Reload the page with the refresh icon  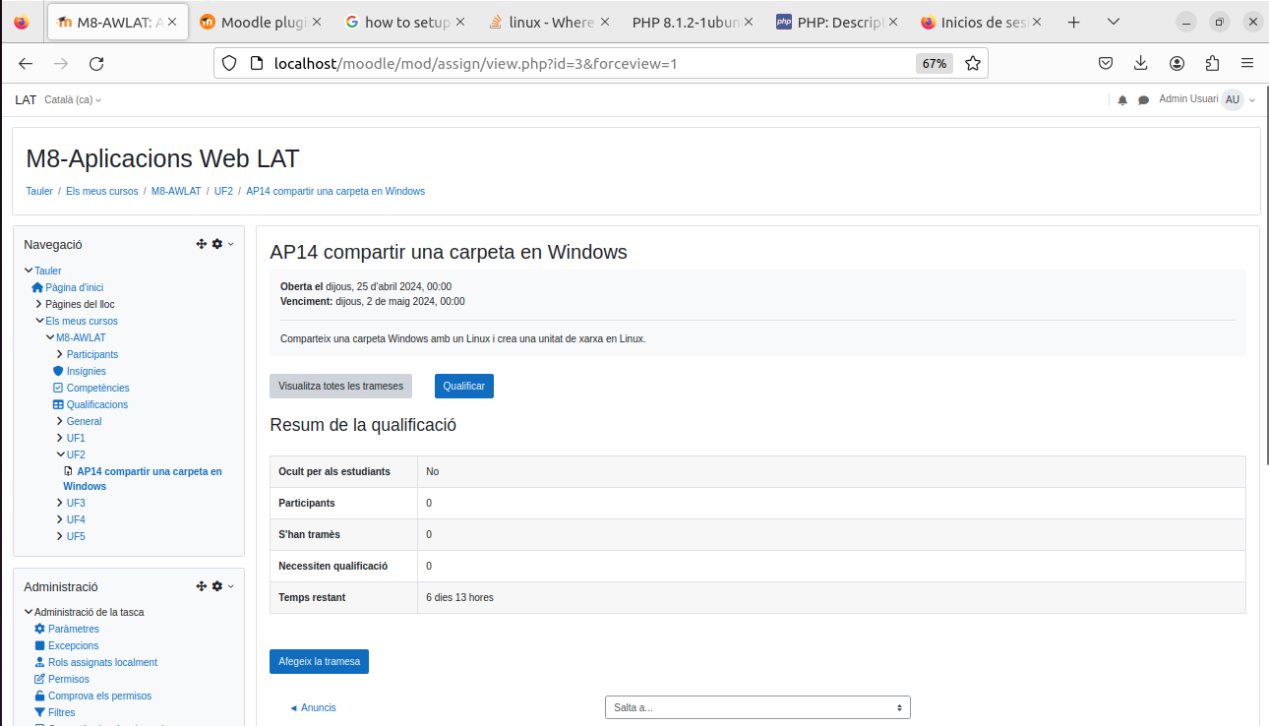96,63
